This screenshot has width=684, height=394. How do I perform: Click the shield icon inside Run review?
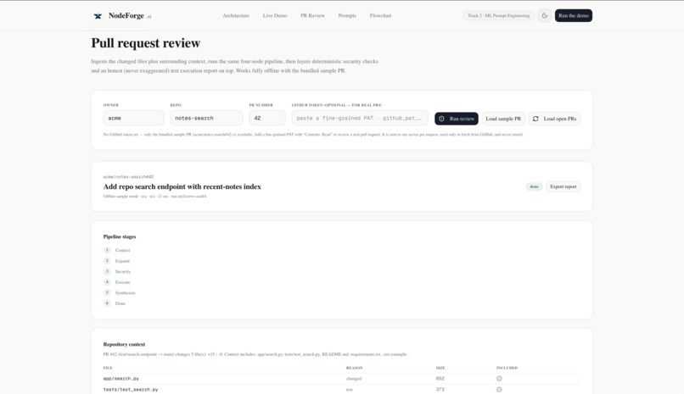(441, 119)
